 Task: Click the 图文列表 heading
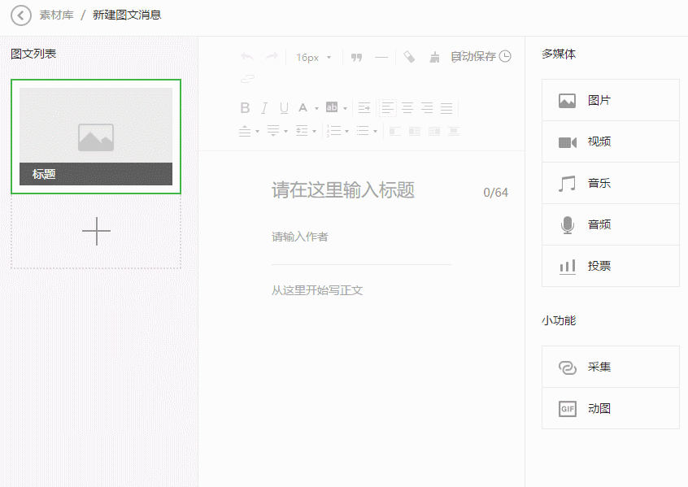point(33,54)
